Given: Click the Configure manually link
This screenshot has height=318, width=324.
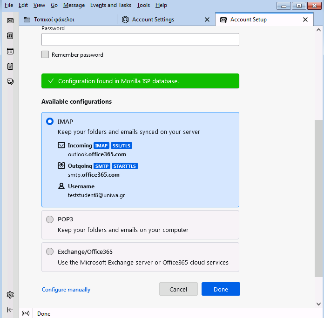Looking at the screenshot, I should [66, 289].
